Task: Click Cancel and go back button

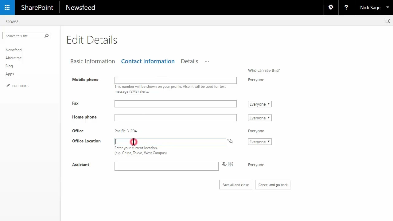Action: pyautogui.click(x=273, y=185)
